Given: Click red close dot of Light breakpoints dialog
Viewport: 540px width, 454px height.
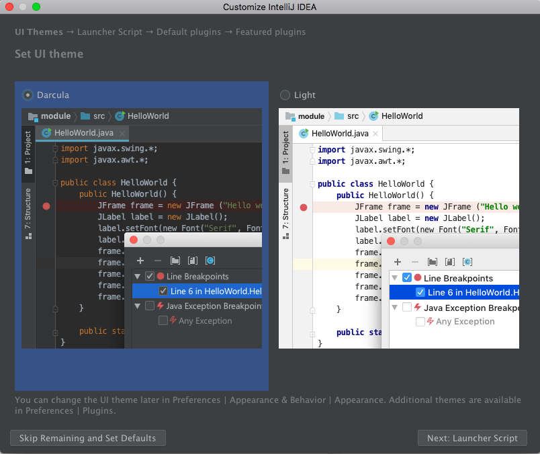Looking at the screenshot, I should [391, 241].
